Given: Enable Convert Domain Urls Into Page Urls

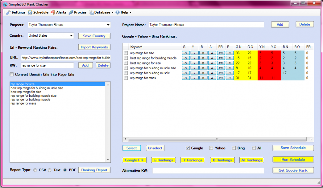Looking at the screenshot, I should pos(12,75).
